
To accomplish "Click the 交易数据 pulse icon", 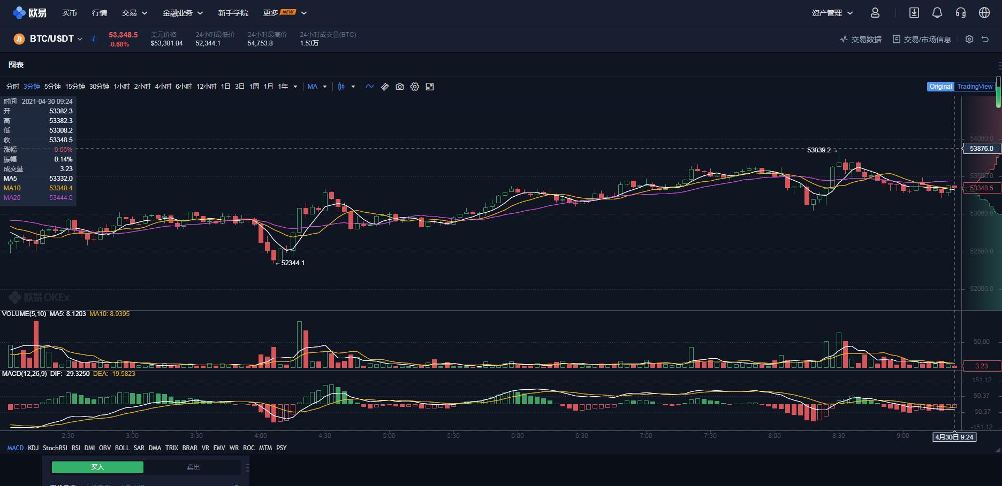I will pyautogui.click(x=844, y=39).
